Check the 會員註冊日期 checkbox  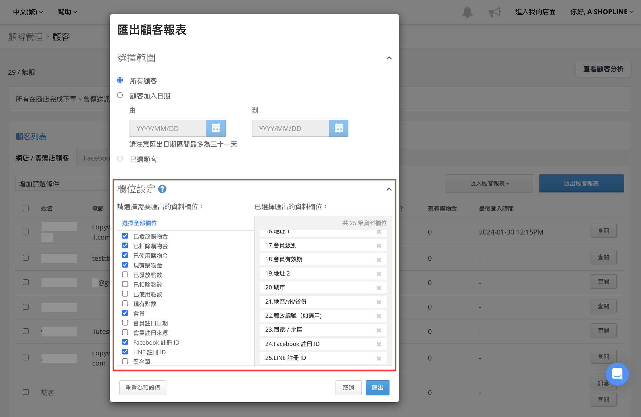125,323
